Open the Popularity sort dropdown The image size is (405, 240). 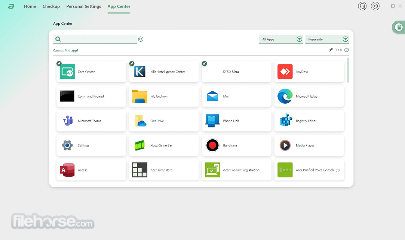point(327,39)
